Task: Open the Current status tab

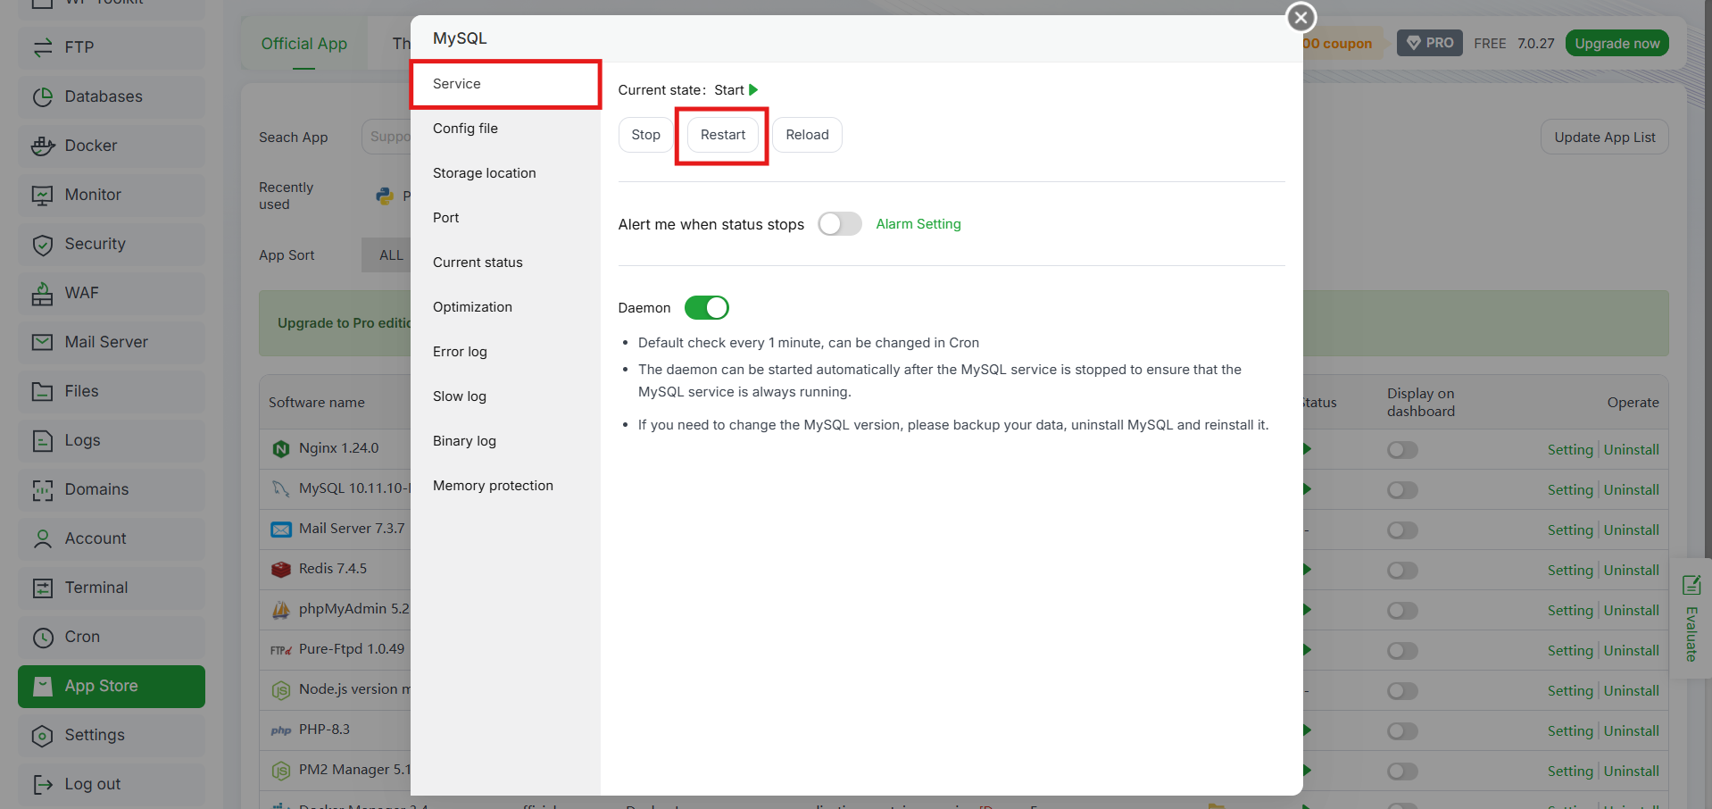Action: click(505, 263)
